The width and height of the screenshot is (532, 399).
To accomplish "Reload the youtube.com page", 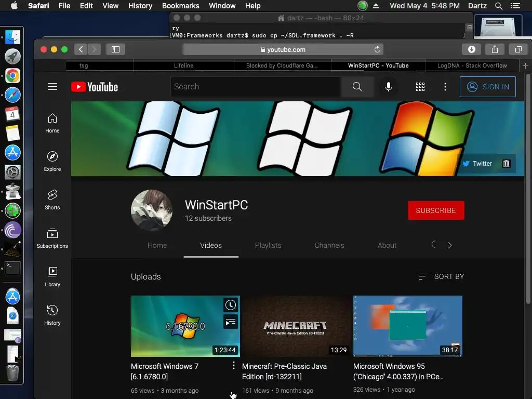I will tap(377, 49).
